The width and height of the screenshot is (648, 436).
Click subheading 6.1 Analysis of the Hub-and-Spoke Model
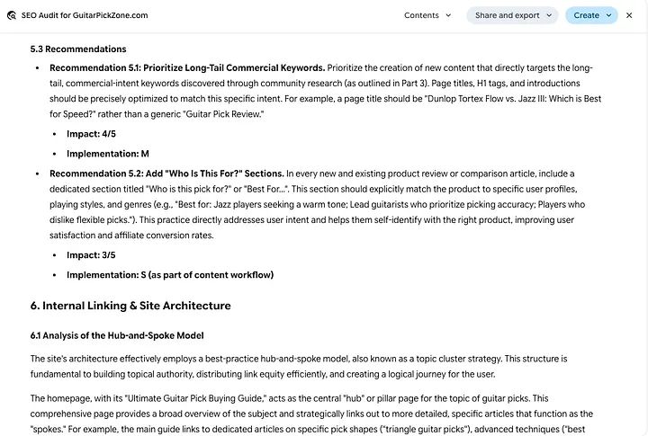117,335
